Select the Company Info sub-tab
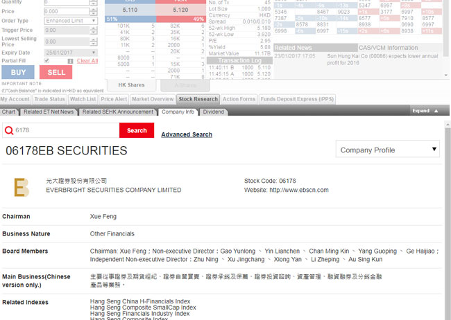Viewport: 451px width, 320px height. pyautogui.click(x=178, y=112)
